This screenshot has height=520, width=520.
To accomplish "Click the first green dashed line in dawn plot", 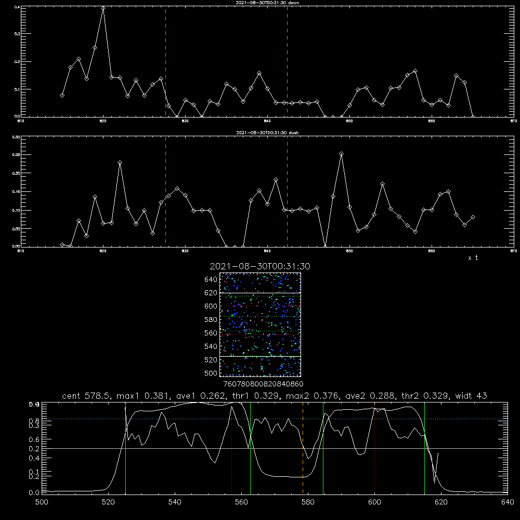I will 165,61.
